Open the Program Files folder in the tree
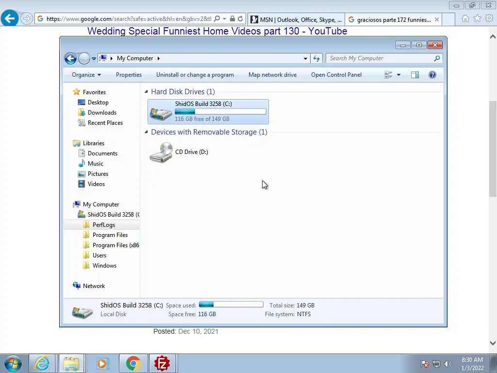 (x=110, y=235)
